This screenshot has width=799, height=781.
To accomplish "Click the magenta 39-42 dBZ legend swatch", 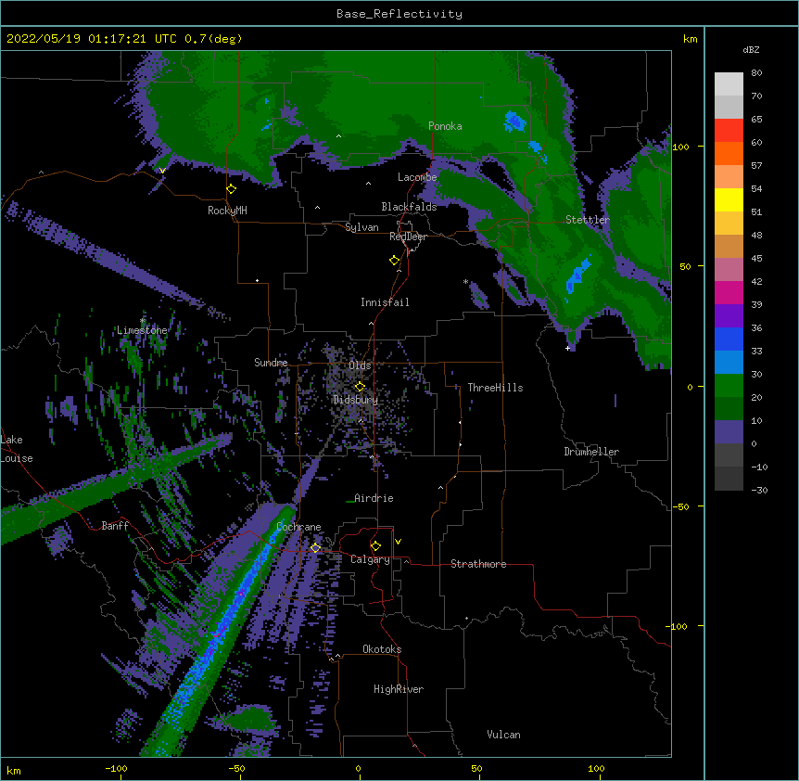I will [729, 292].
